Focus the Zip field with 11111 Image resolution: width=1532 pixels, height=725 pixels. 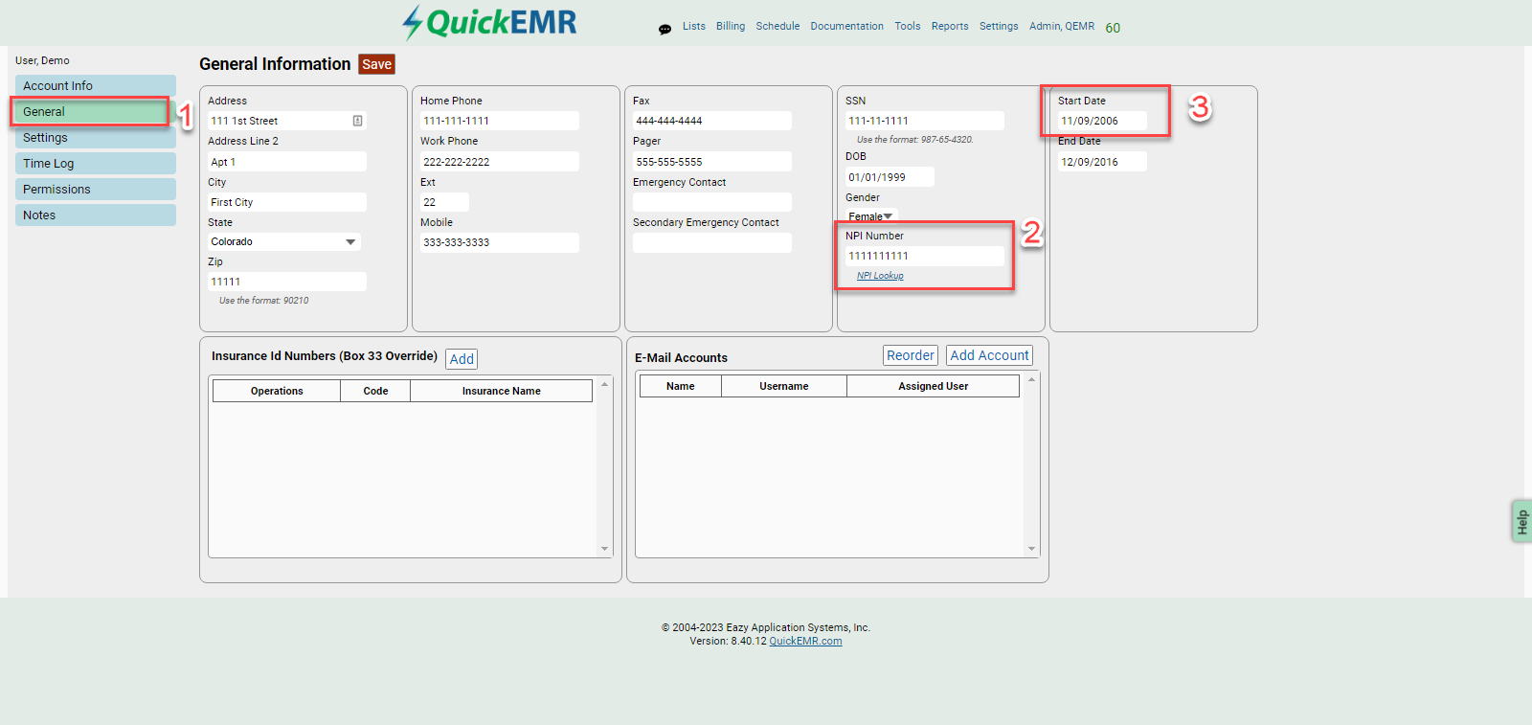(287, 282)
